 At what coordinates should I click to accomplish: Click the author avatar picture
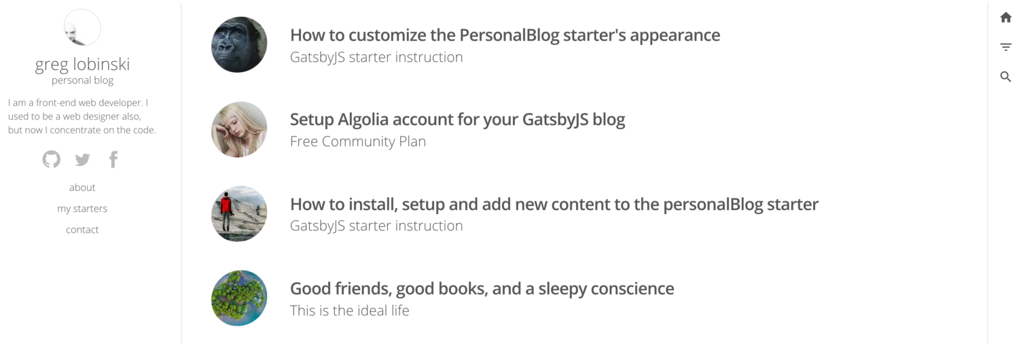[82, 28]
